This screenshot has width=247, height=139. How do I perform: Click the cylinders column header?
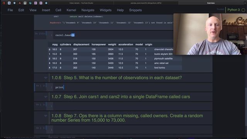point(65,44)
